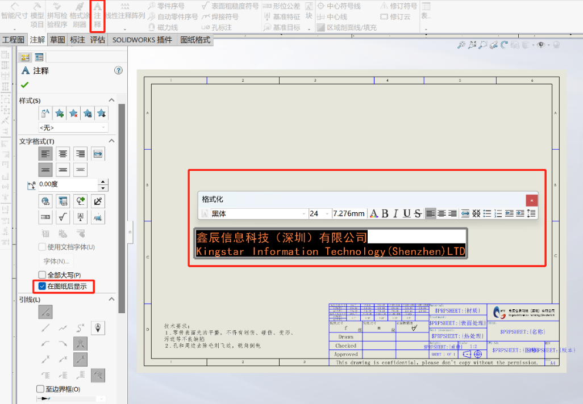Open the font color picker in 格式化 toolbar

[373, 213]
